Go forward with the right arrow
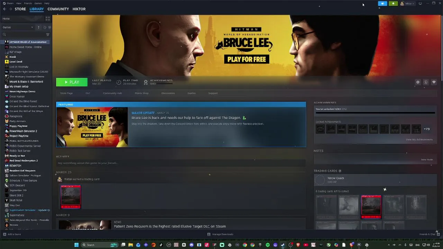The image size is (443, 249). (10, 9)
